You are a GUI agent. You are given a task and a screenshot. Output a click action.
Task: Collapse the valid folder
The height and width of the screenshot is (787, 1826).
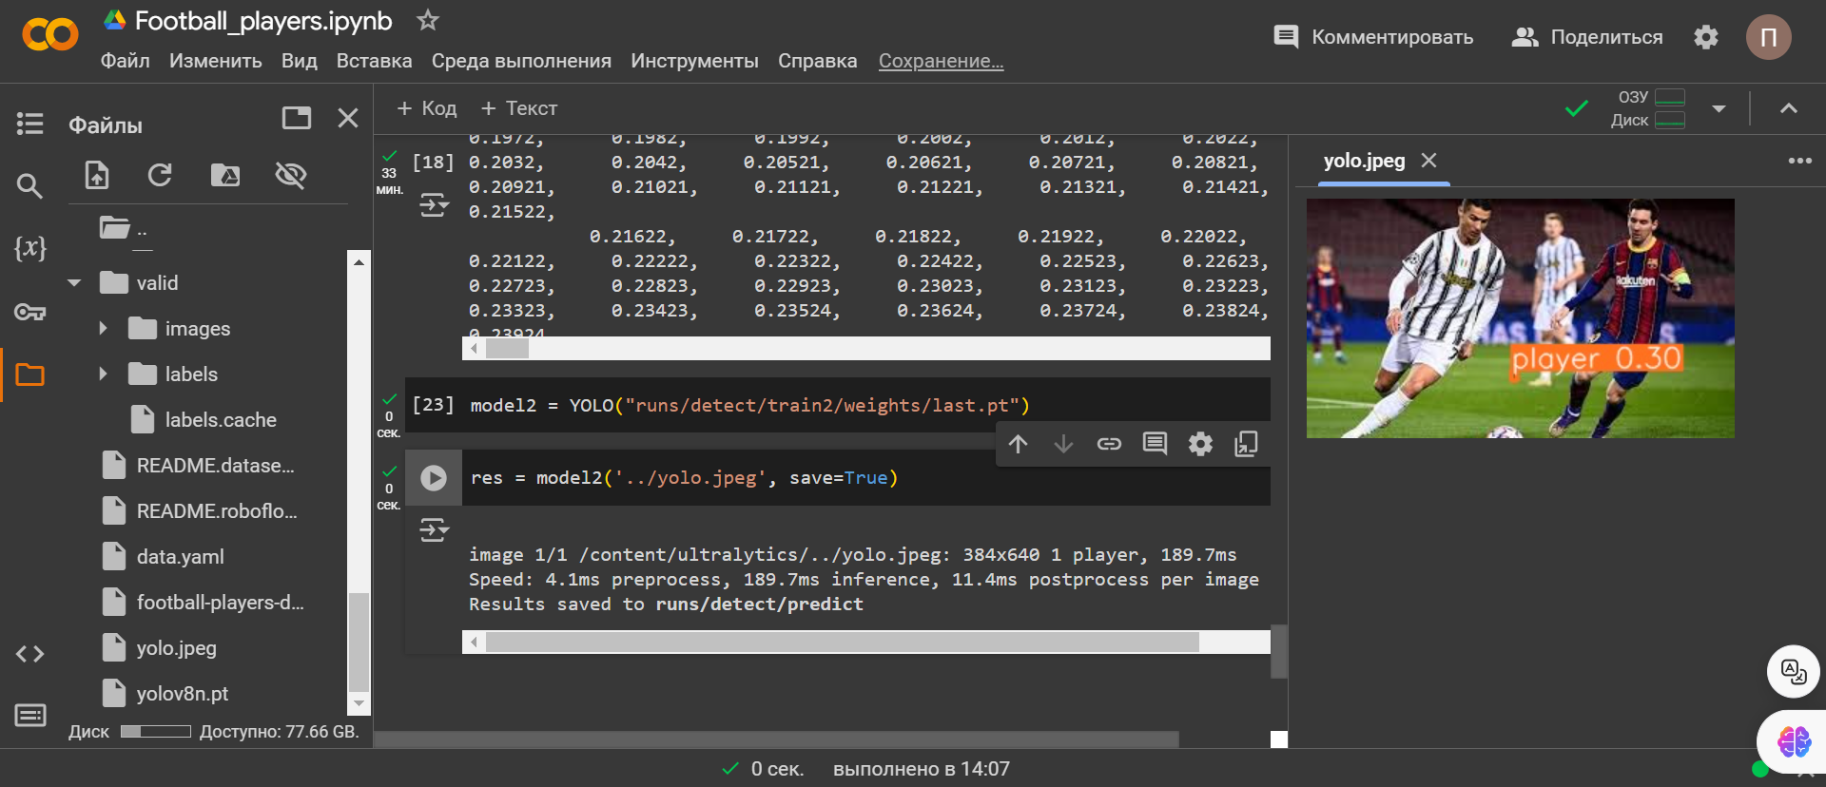click(x=74, y=283)
